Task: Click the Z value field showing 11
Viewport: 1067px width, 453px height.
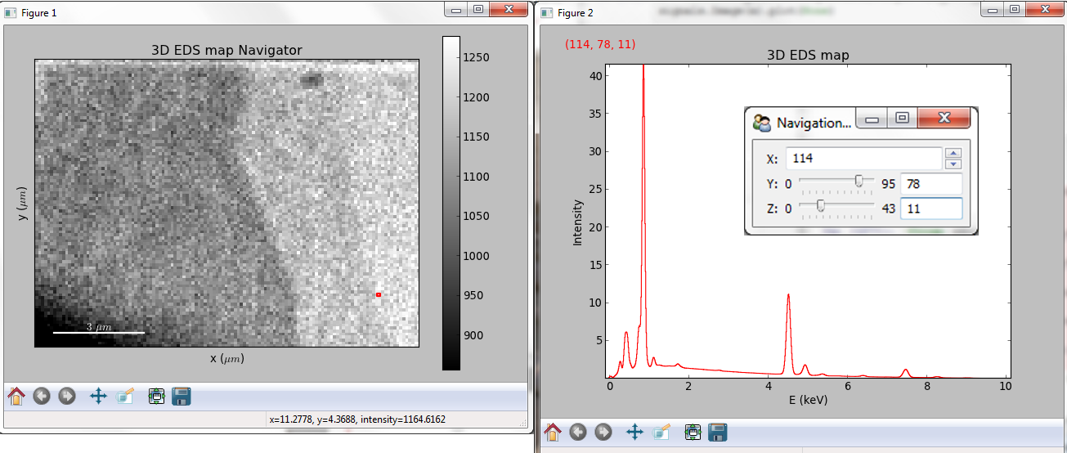Action: (x=930, y=209)
